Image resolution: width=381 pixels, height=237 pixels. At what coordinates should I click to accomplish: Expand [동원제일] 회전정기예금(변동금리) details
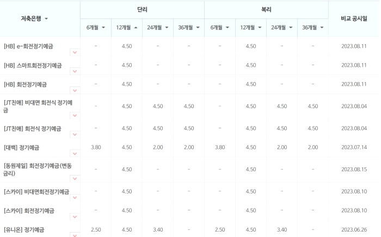pyautogui.click(x=75, y=178)
